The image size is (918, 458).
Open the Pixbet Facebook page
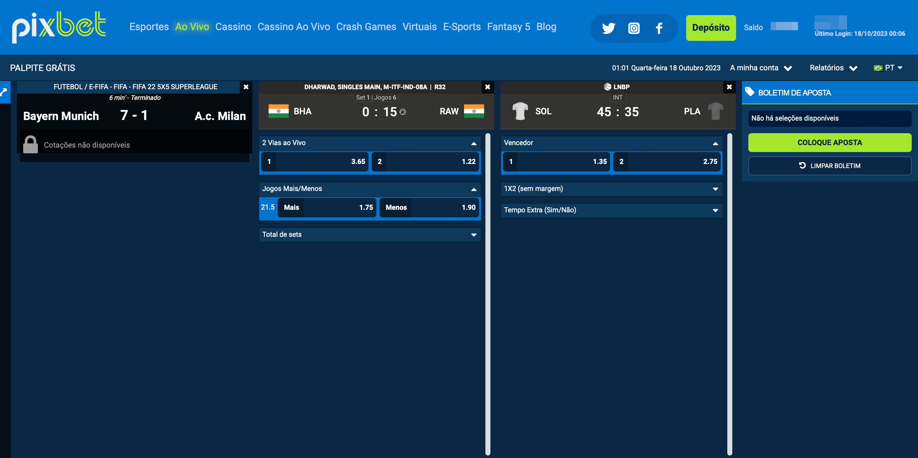tap(659, 28)
